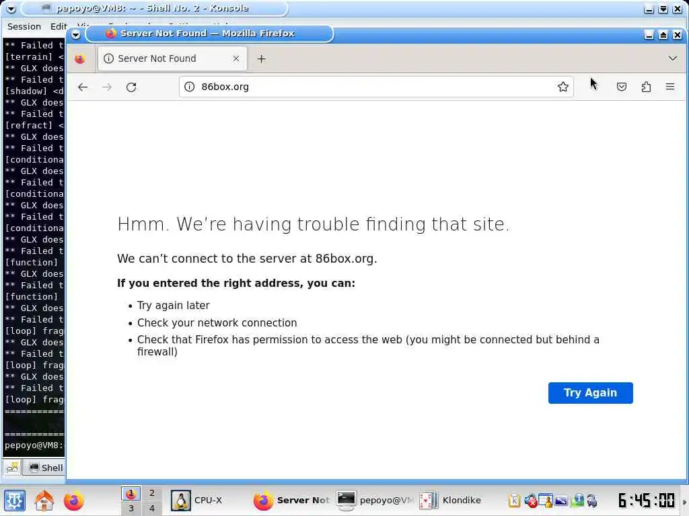Click the panel hide arrow at right edge
This screenshot has width=689, height=516.
click(684, 501)
